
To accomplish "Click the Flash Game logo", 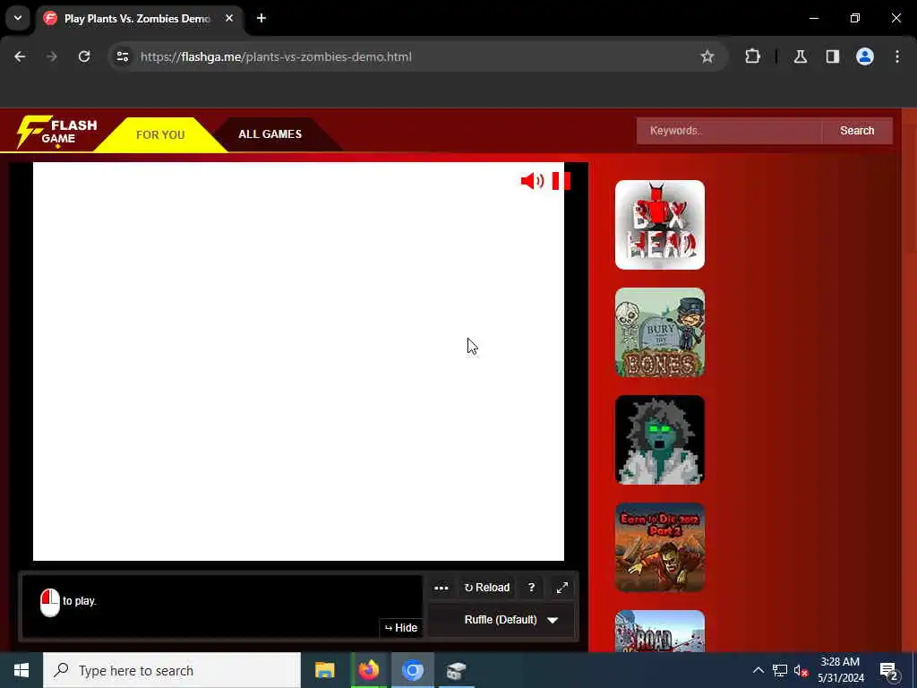I will pyautogui.click(x=56, y=132).
